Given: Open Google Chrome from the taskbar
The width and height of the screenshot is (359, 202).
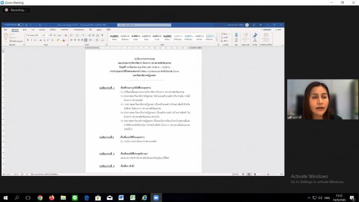Looking at the screenshot, I should (x=40, y=198).
